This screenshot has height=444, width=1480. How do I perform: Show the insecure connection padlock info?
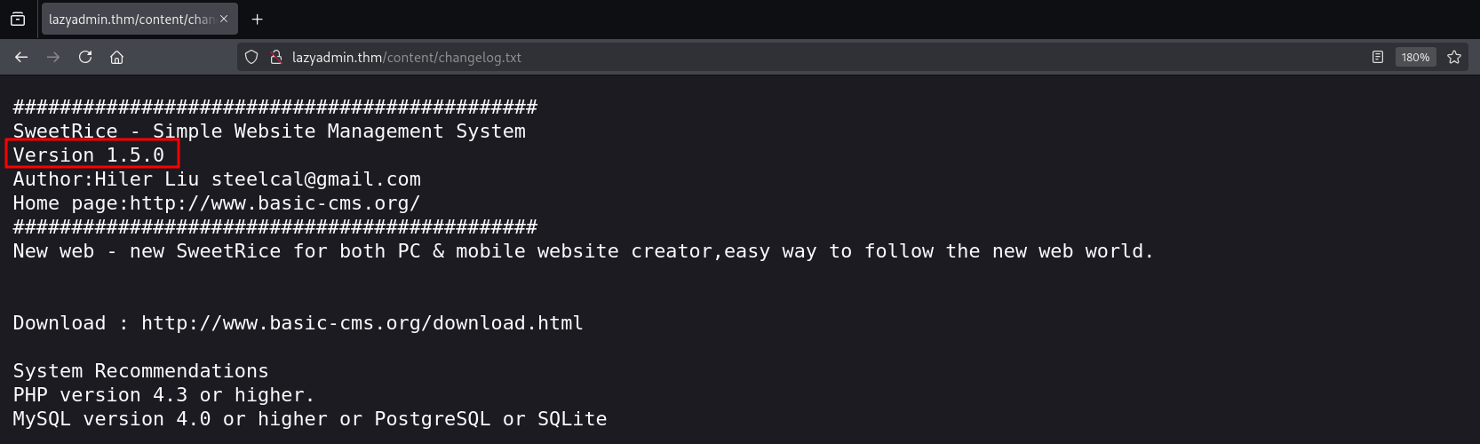[x=275, y=57]
